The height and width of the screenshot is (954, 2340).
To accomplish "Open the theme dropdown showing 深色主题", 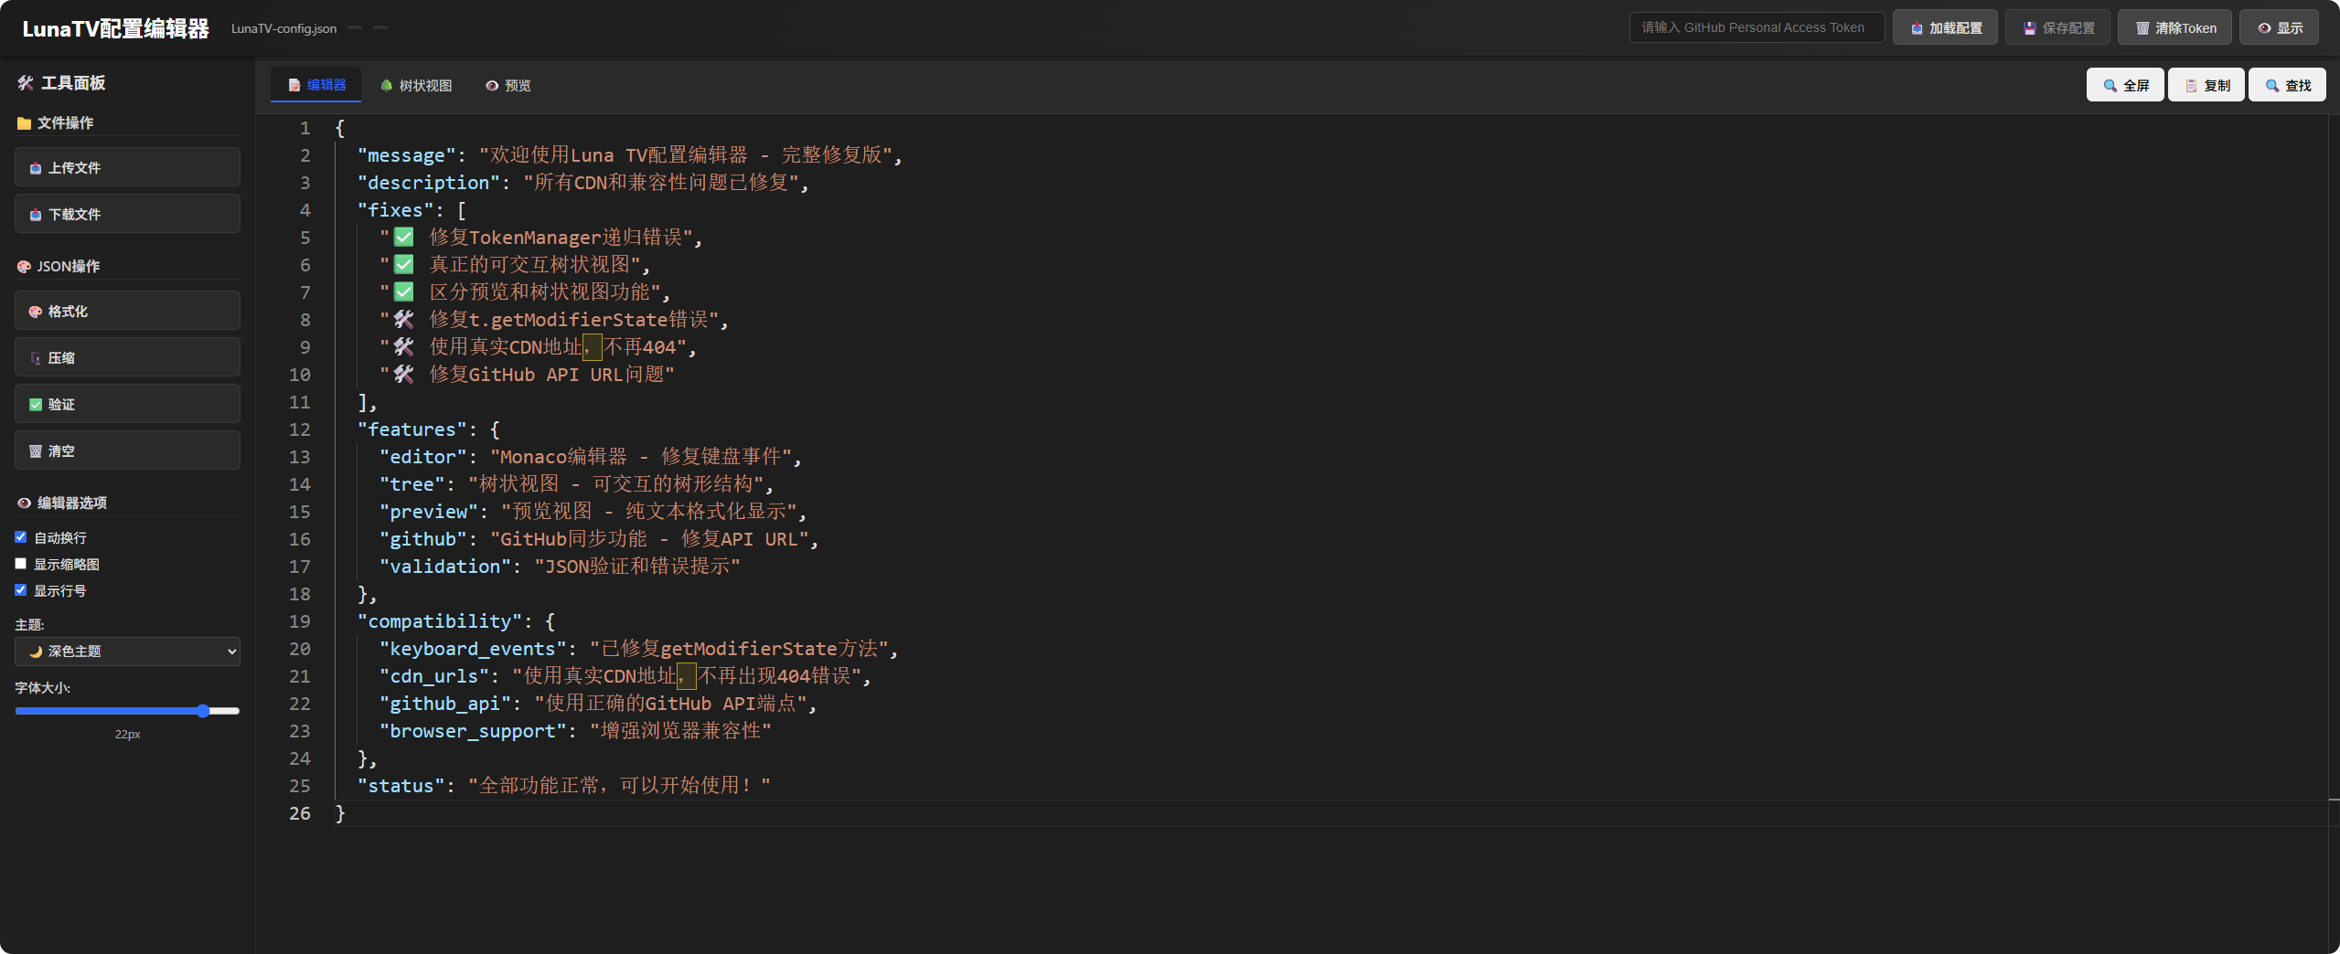I will [127, 652].
